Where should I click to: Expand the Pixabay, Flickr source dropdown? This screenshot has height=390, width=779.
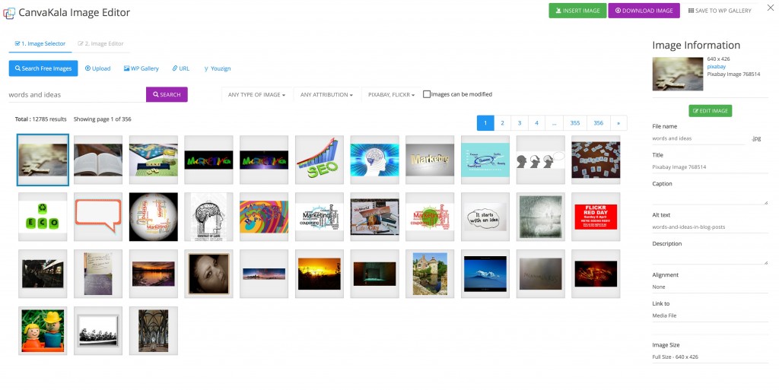[392, 95]
